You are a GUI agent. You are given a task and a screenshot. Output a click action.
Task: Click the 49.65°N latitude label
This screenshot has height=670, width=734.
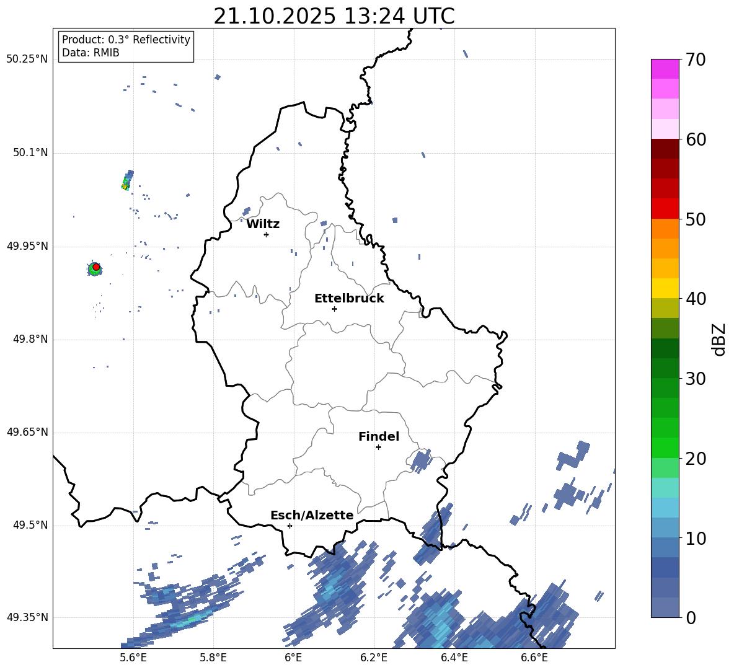[27, 433]
